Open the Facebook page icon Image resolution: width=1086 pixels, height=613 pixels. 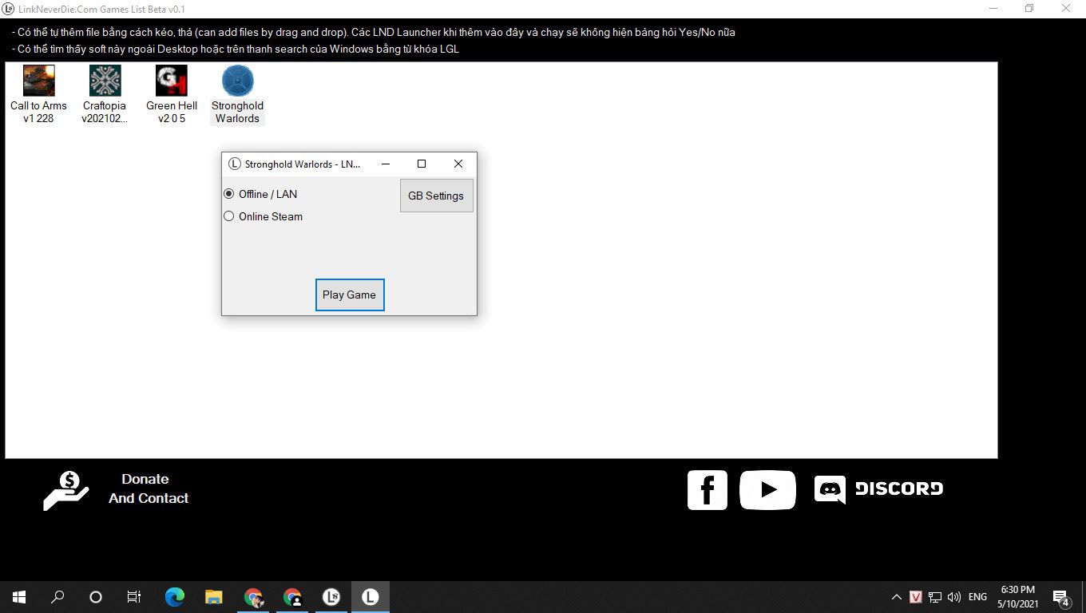[707, 490]
